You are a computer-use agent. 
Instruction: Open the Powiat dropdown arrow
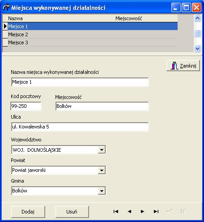point(102,170)
